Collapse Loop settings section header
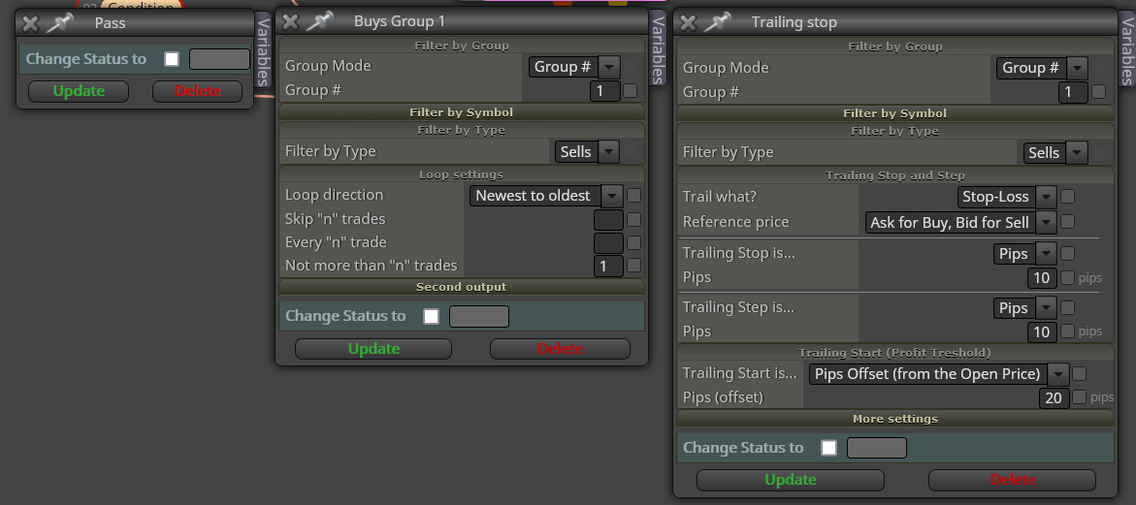This screenshot has height=505, width=1136. [x=462, y=174]
